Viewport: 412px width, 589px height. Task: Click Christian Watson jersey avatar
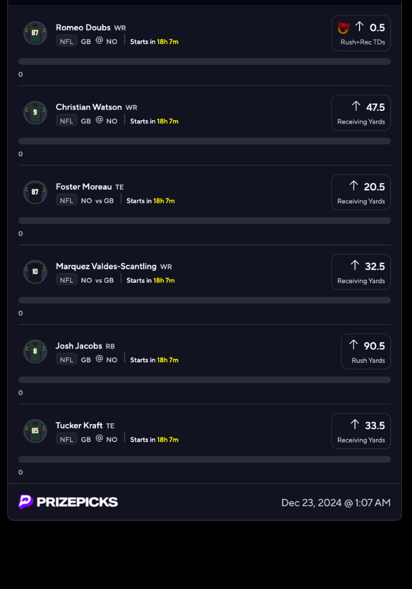coord(35,112)
